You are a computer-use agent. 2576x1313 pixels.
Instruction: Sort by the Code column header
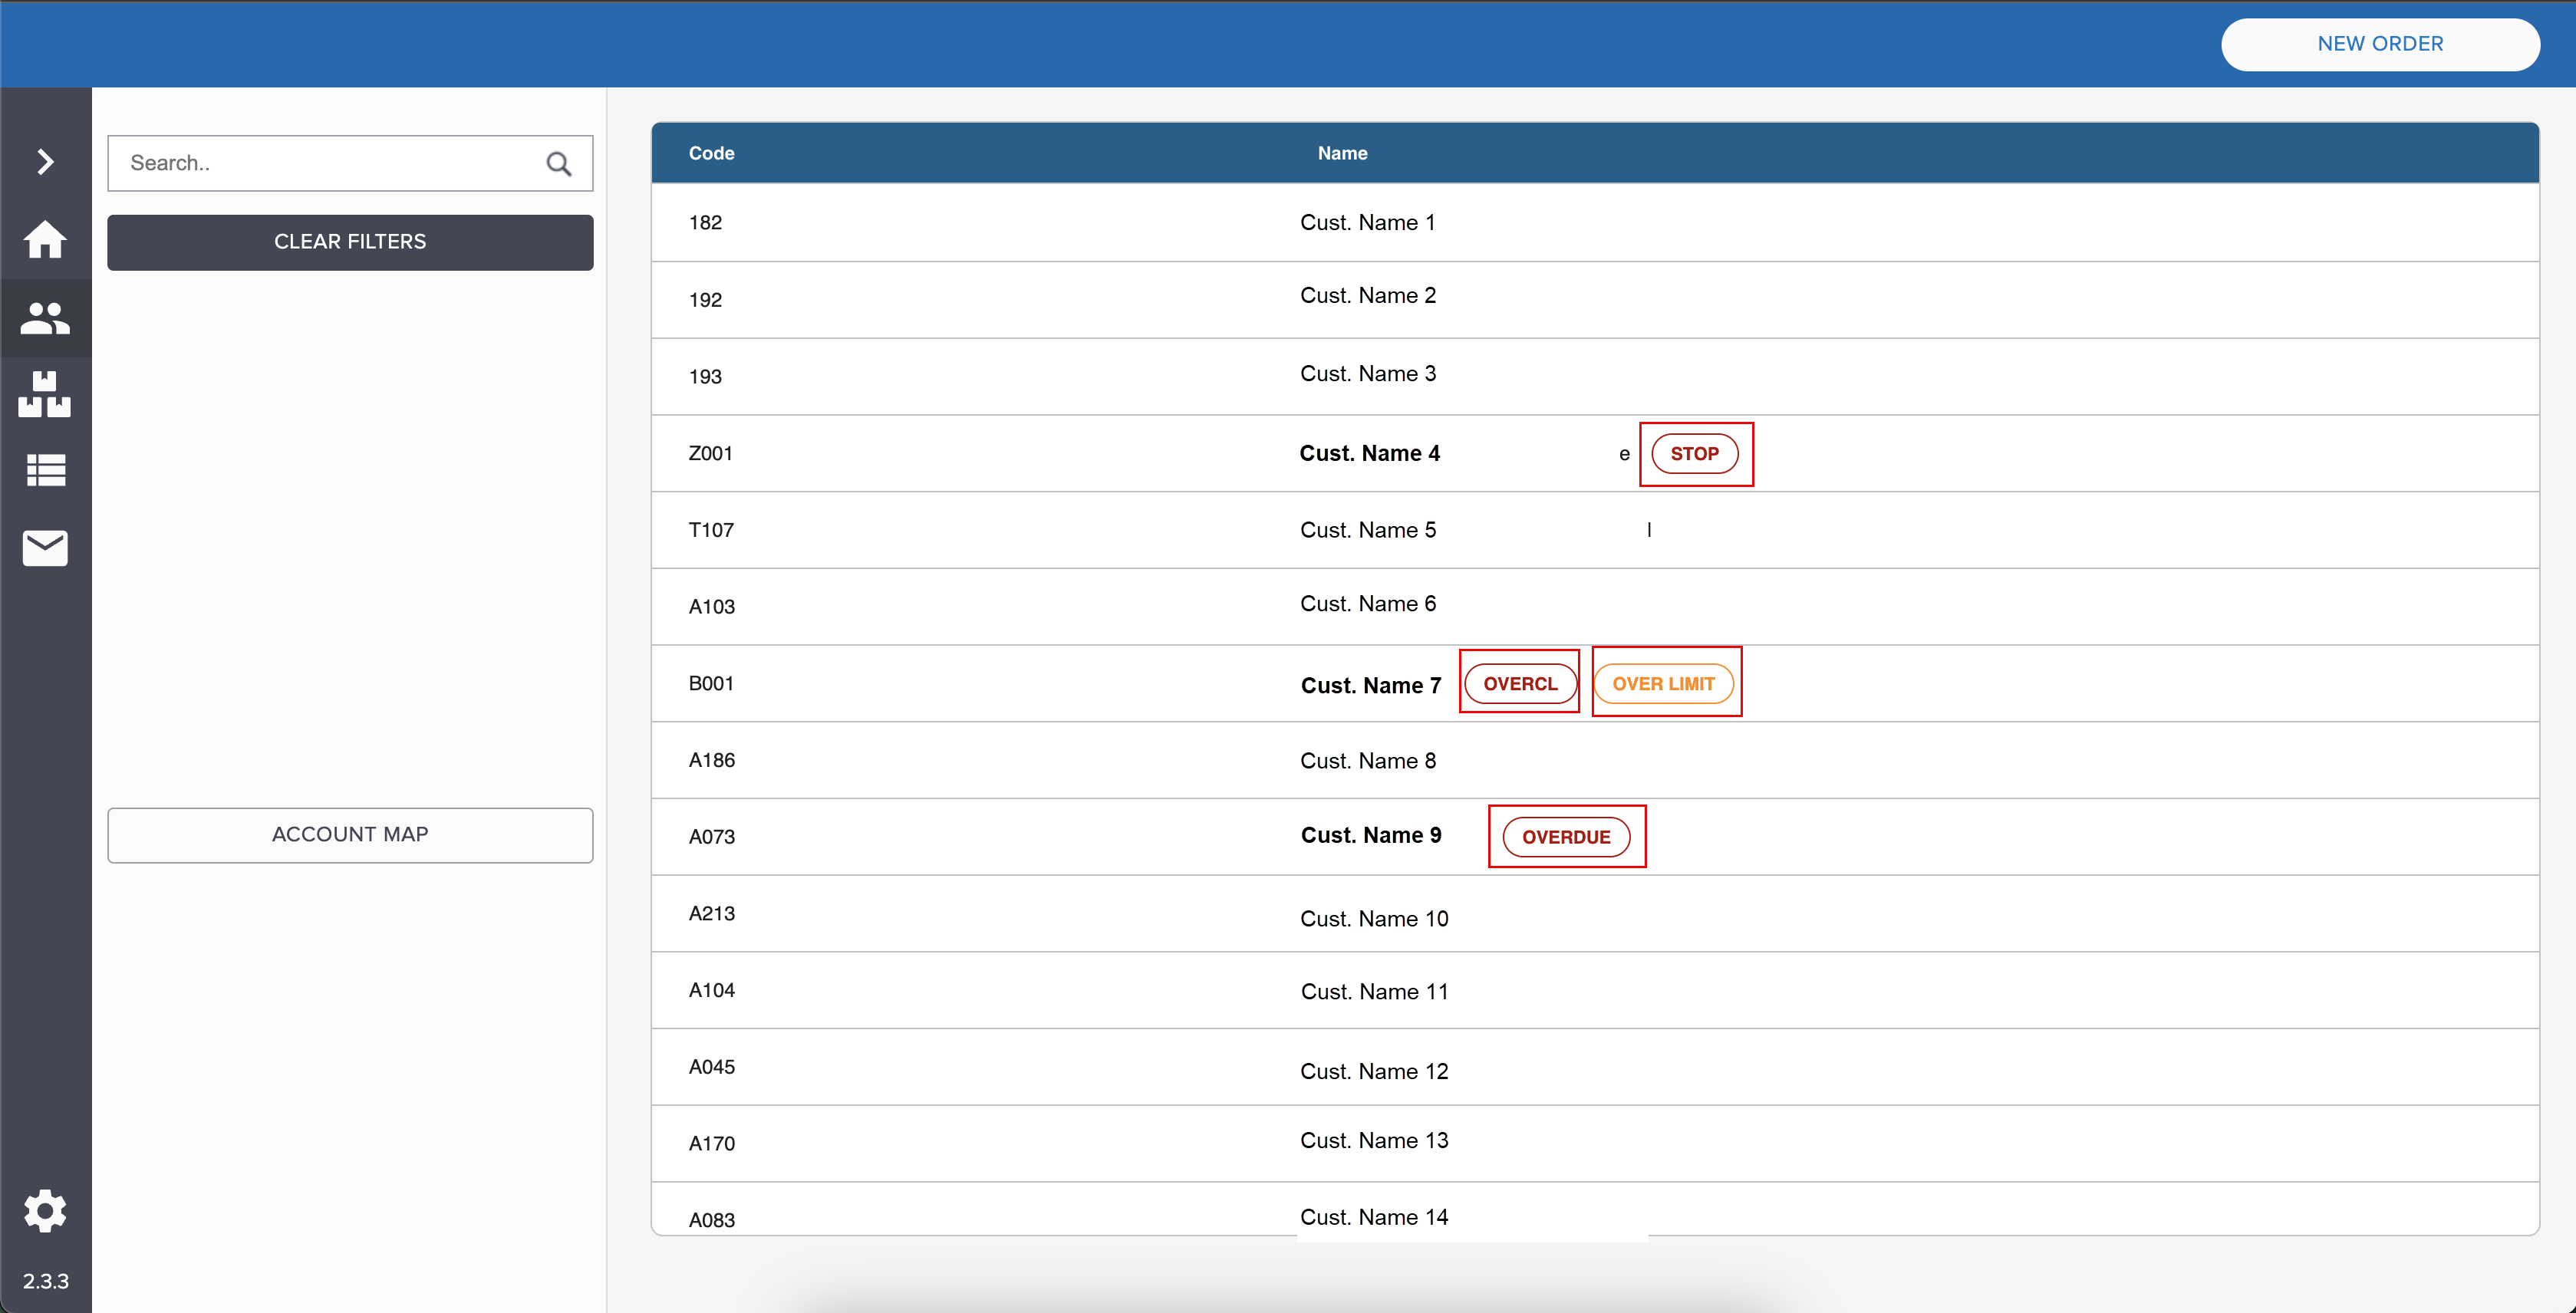(x=711, y=153)
